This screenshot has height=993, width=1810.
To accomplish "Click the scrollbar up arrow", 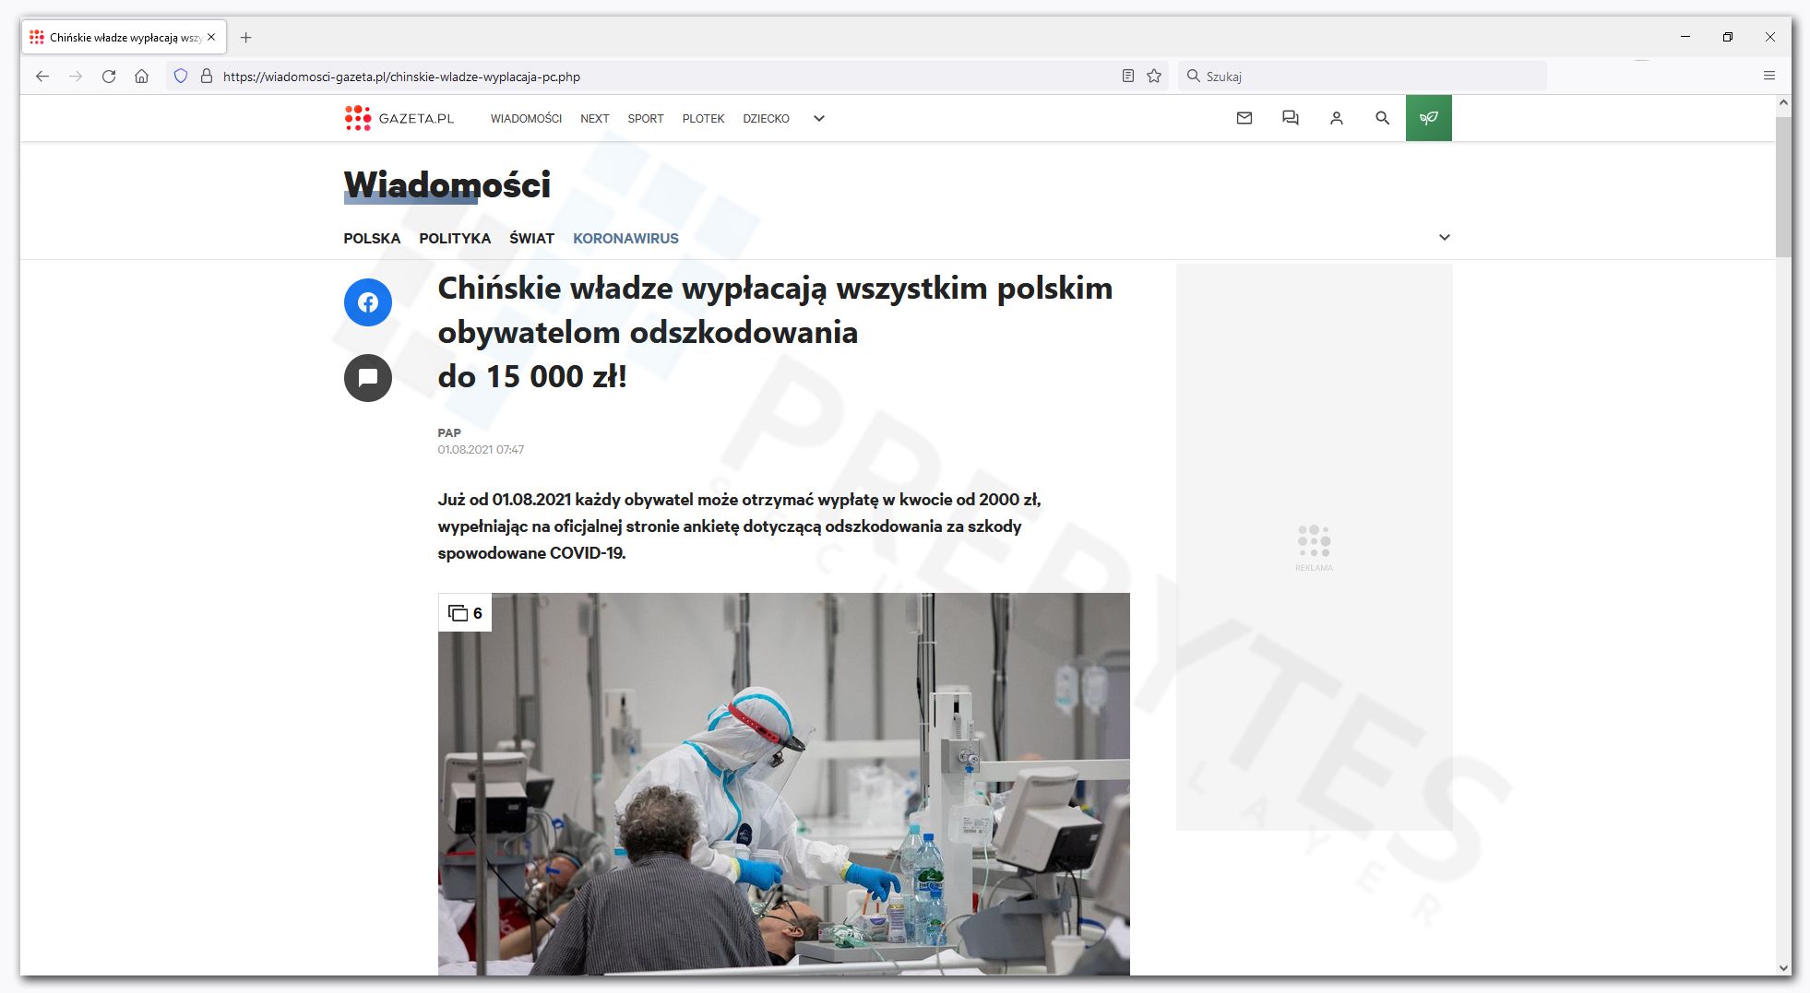I will pyautogui.click(x=1783, y=103).
